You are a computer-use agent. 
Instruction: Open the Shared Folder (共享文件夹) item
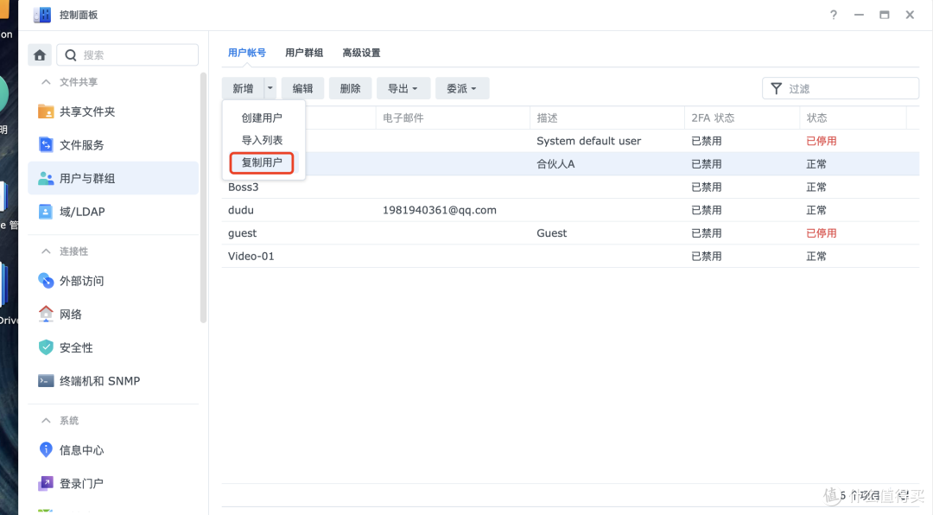pos(113,111)
